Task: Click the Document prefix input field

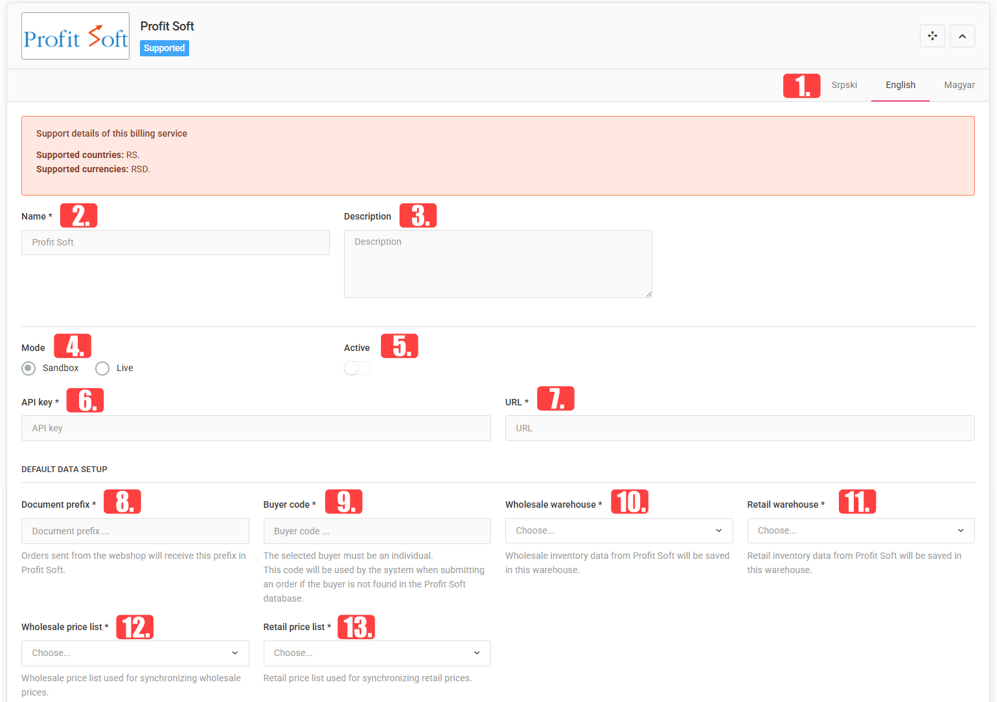Action: coord(135,531)
